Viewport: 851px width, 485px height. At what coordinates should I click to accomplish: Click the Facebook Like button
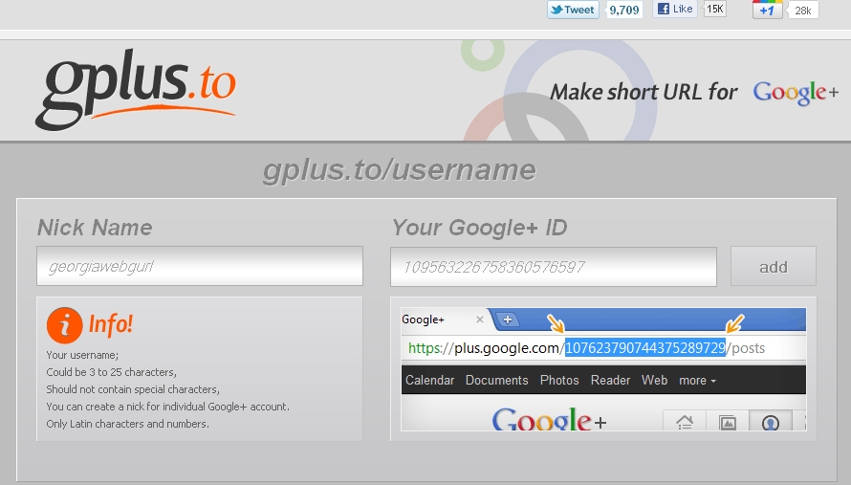point(675,9)
